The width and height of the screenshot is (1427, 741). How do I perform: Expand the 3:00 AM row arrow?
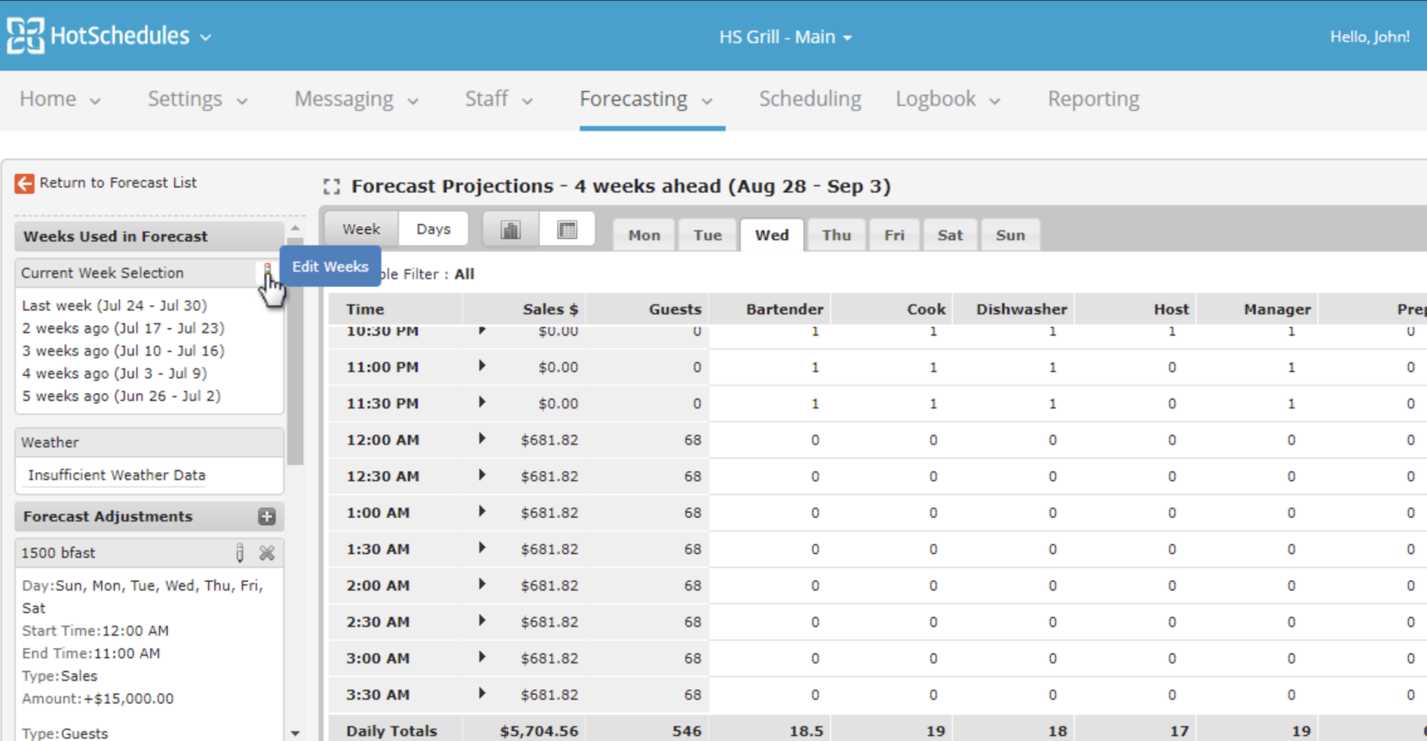coord(481,657)
